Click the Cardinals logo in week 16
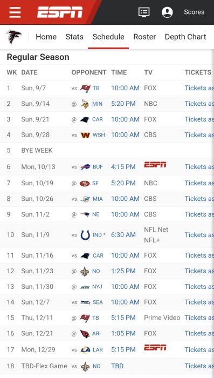Screen dimensions: 214x378 click(85, 334)
